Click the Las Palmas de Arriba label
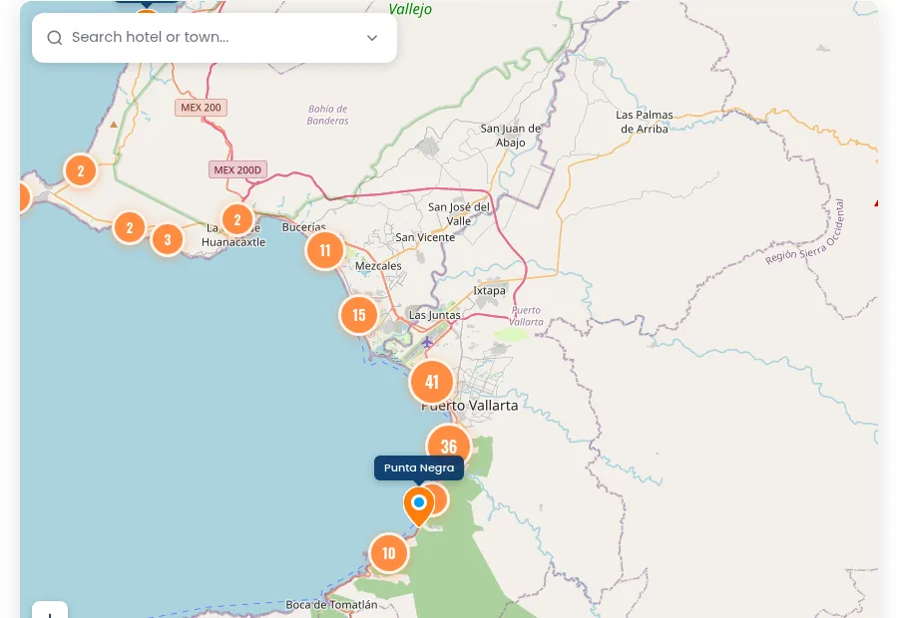 pyautogui.click(x=645, y=122)
